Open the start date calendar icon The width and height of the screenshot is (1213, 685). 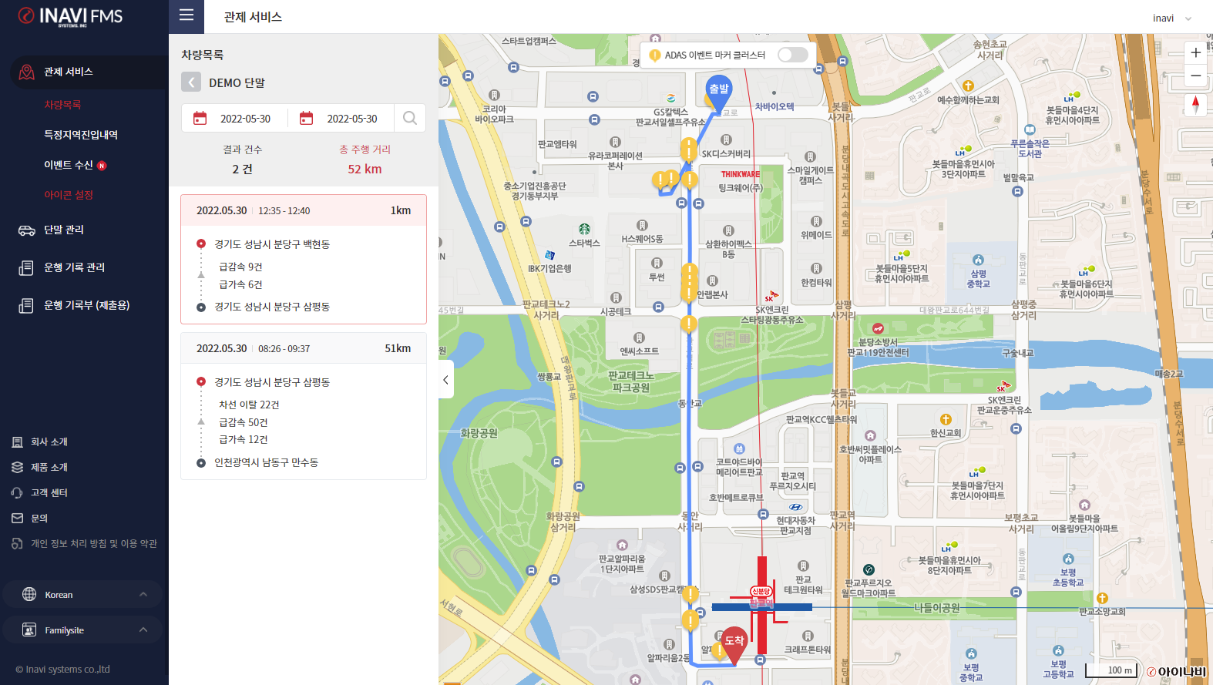(200, 119)
